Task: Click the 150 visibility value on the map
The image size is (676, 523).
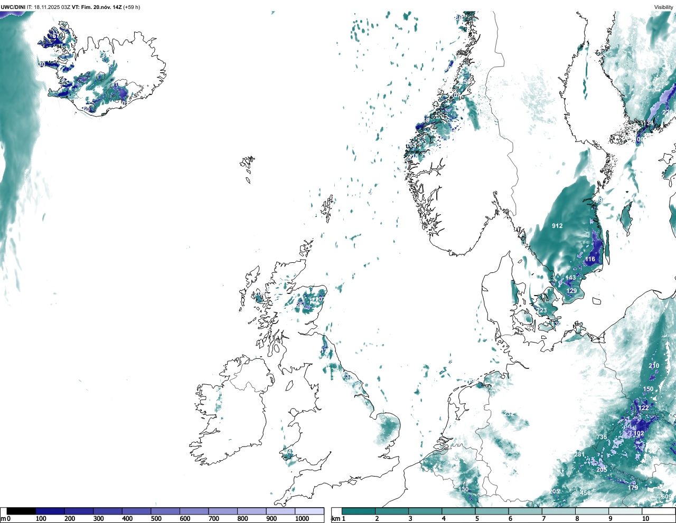Action: pyautogui.click(x=648, y=389)
